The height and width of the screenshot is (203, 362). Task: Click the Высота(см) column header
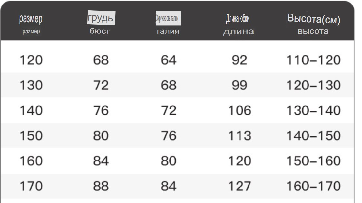click(x=314, y=19)
